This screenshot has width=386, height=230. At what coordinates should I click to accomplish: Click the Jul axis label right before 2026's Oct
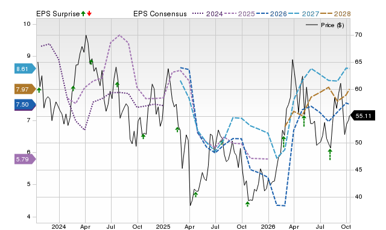click(x=320, y=226)
